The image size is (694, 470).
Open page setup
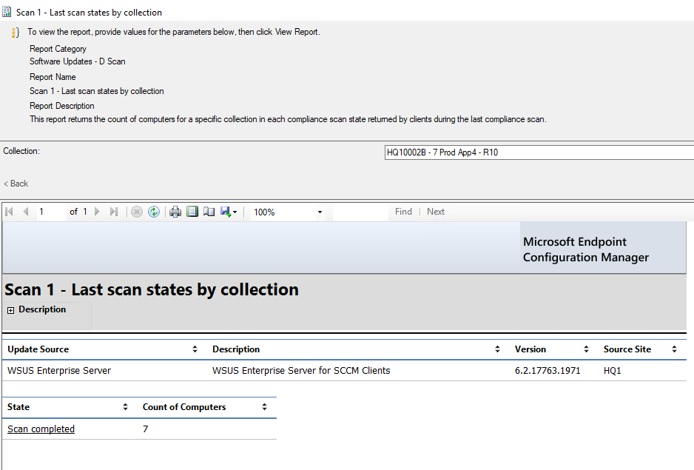coord(209,212)
